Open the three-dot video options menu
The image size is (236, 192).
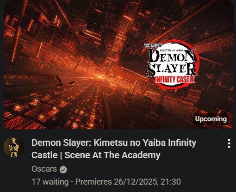click(x=229, y=143)
